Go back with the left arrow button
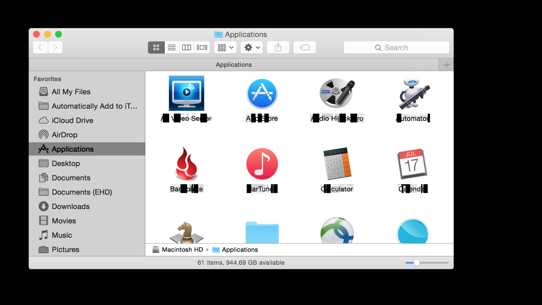542x305 pixels. click(x=40, y=47)
